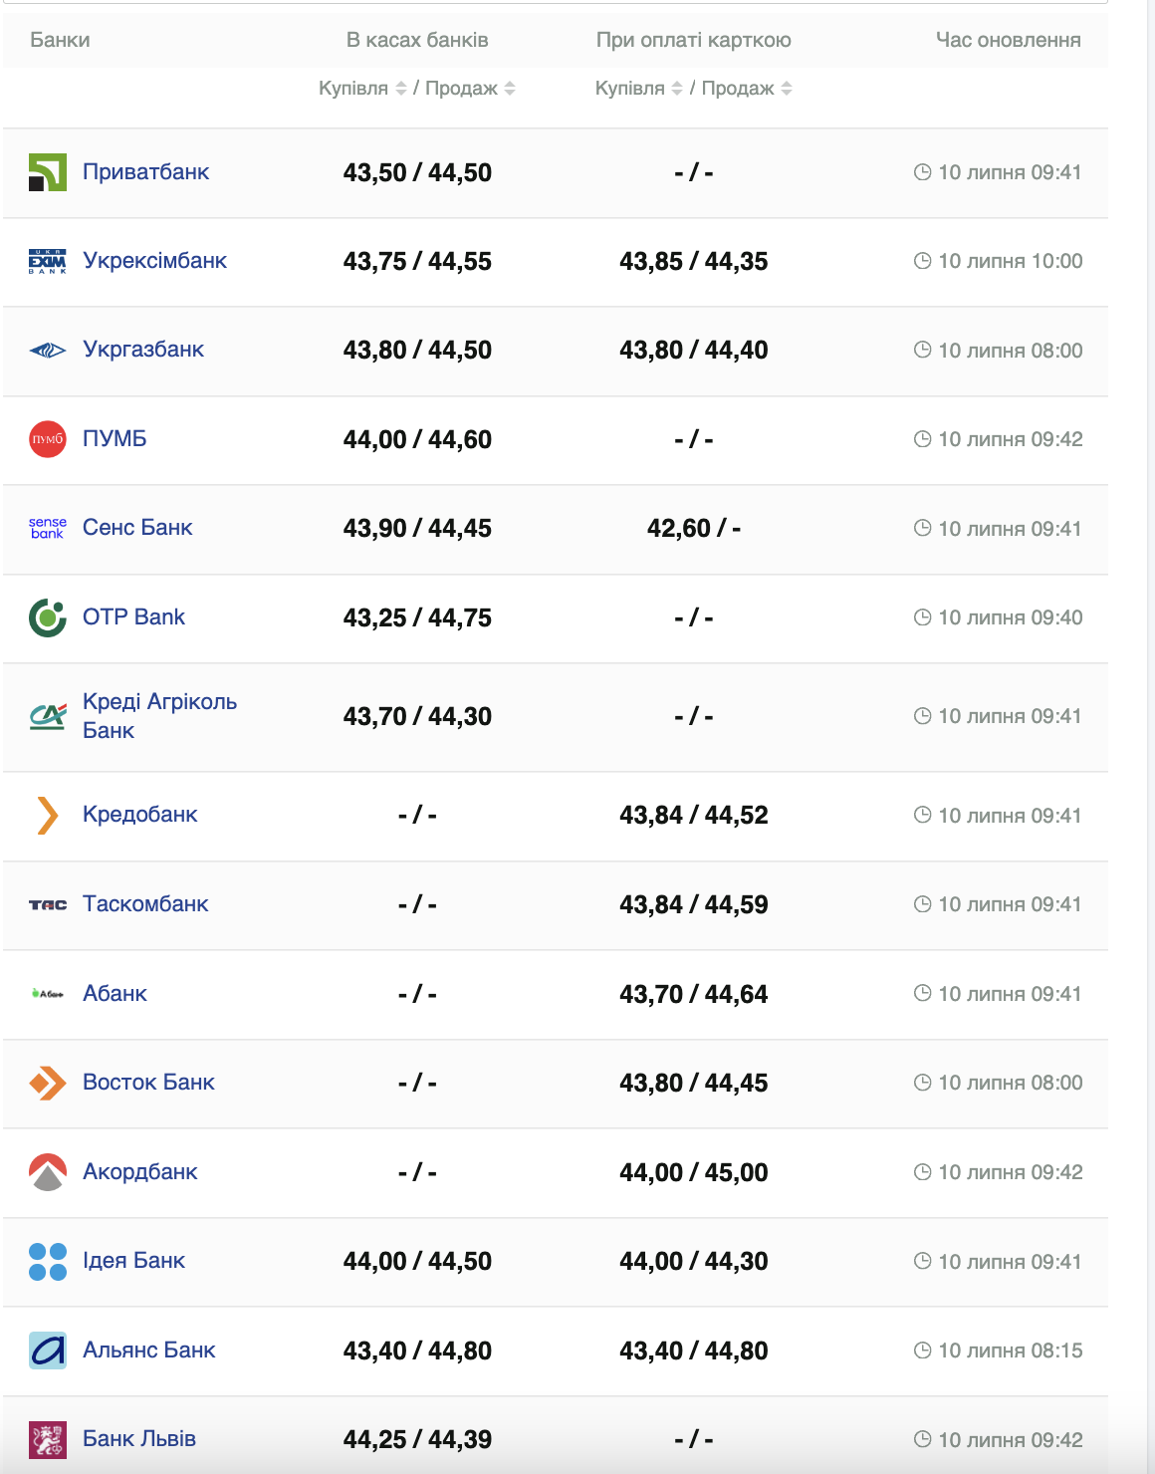
Task: Click the Банк Львів lion logo
Action: (x=47, y=1439)
